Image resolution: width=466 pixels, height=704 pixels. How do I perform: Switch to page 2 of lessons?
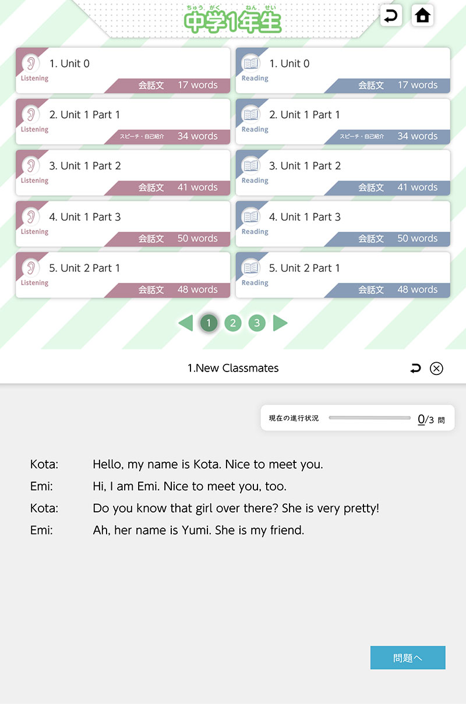(x=232, y=323)
